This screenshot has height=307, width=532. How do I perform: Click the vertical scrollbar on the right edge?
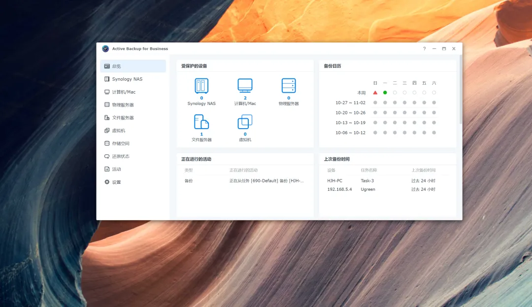coord(461,89)
